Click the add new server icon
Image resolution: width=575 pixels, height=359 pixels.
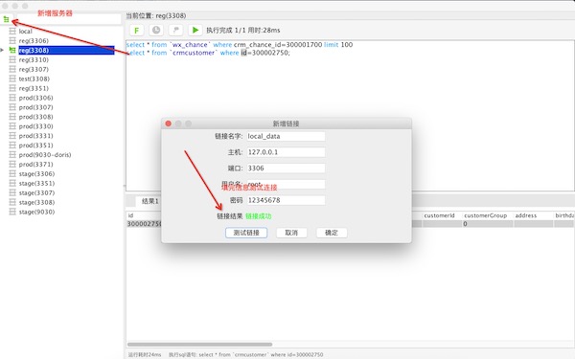(x=7, y=19)
